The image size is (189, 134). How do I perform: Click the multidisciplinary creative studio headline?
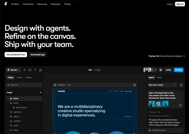(x=81, y=111)
